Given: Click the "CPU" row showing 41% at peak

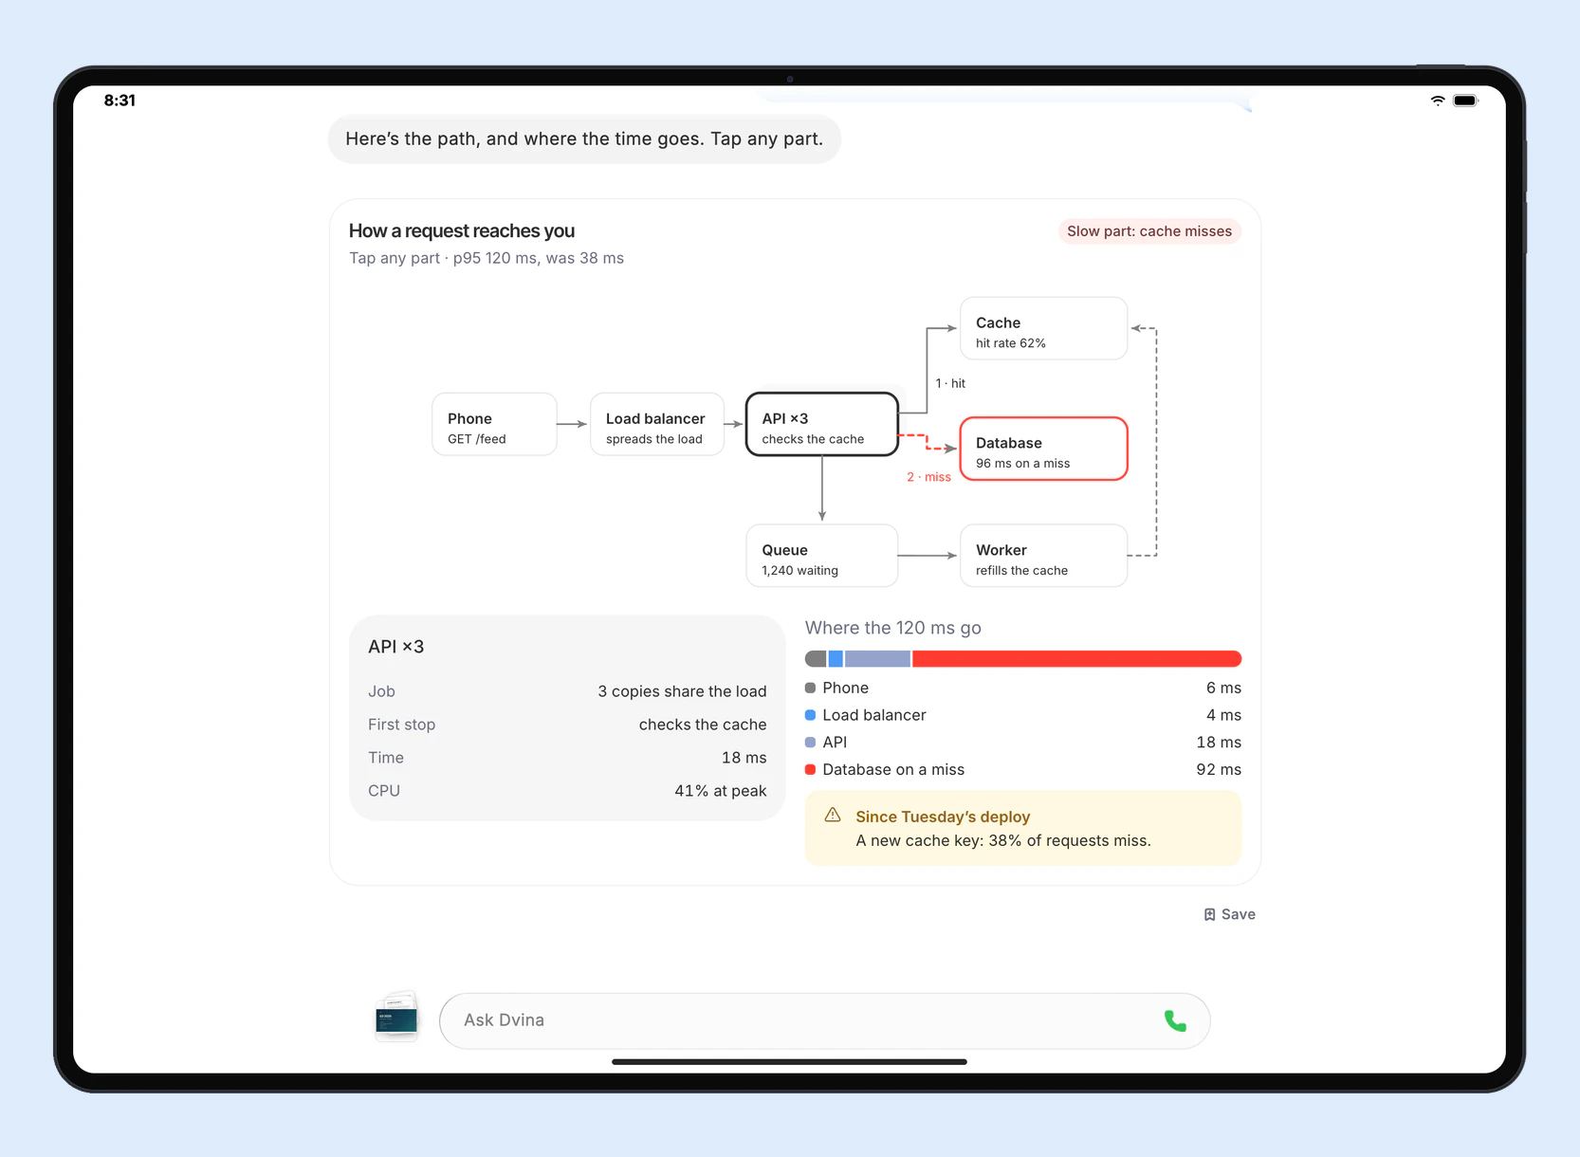Looking at the screenshot, I should pos(567,791).
